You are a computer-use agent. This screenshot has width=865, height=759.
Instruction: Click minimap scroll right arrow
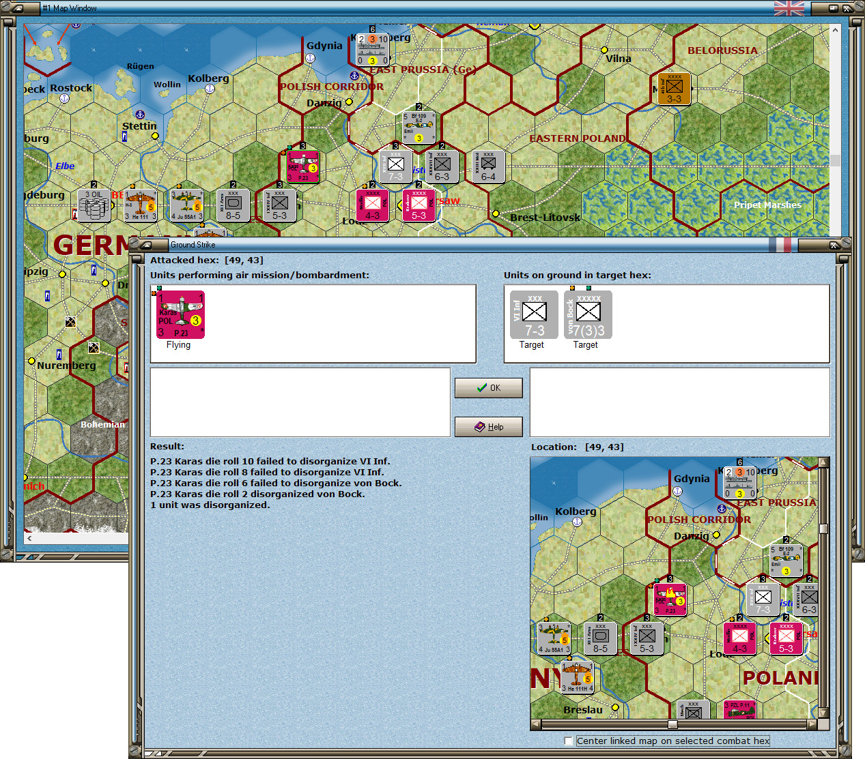[x=812, y=724]
